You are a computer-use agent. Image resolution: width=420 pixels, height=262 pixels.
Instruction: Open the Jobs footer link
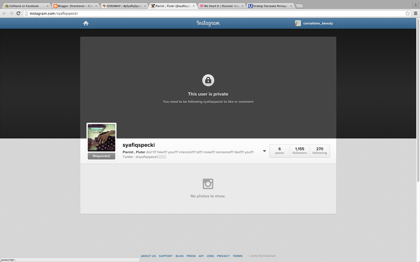click(210, 256)
